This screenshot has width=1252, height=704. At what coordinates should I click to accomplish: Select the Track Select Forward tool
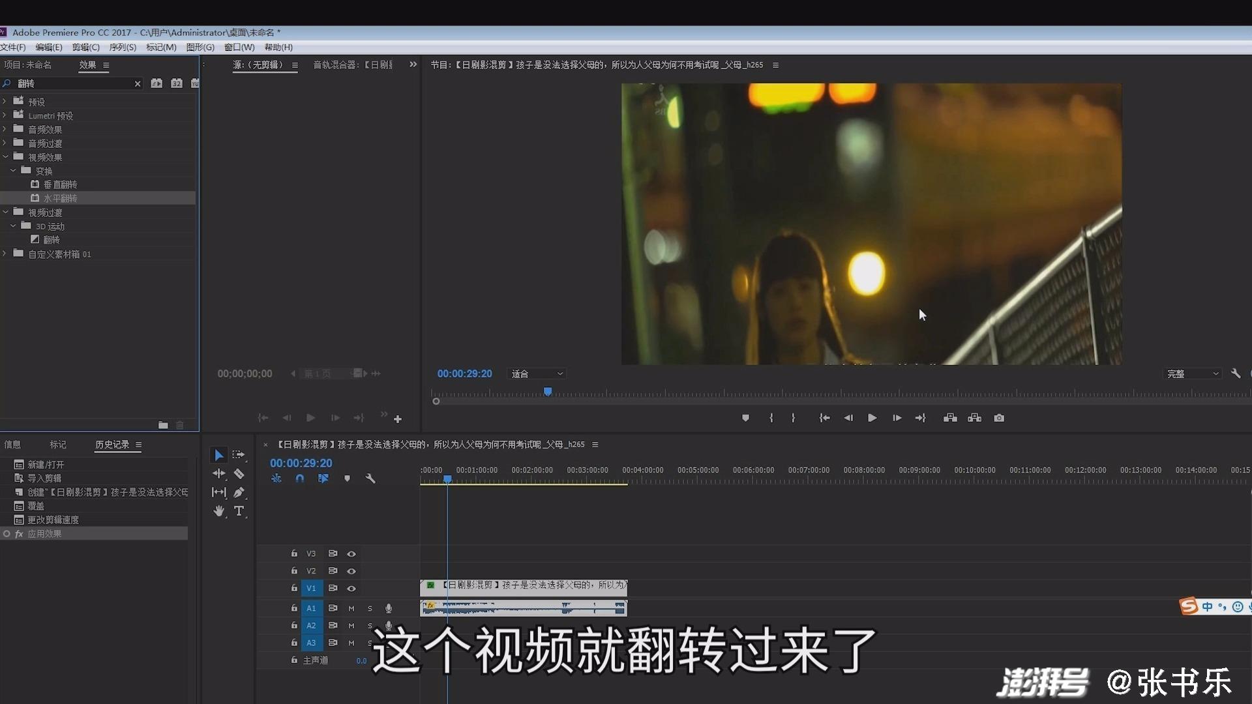239,455
